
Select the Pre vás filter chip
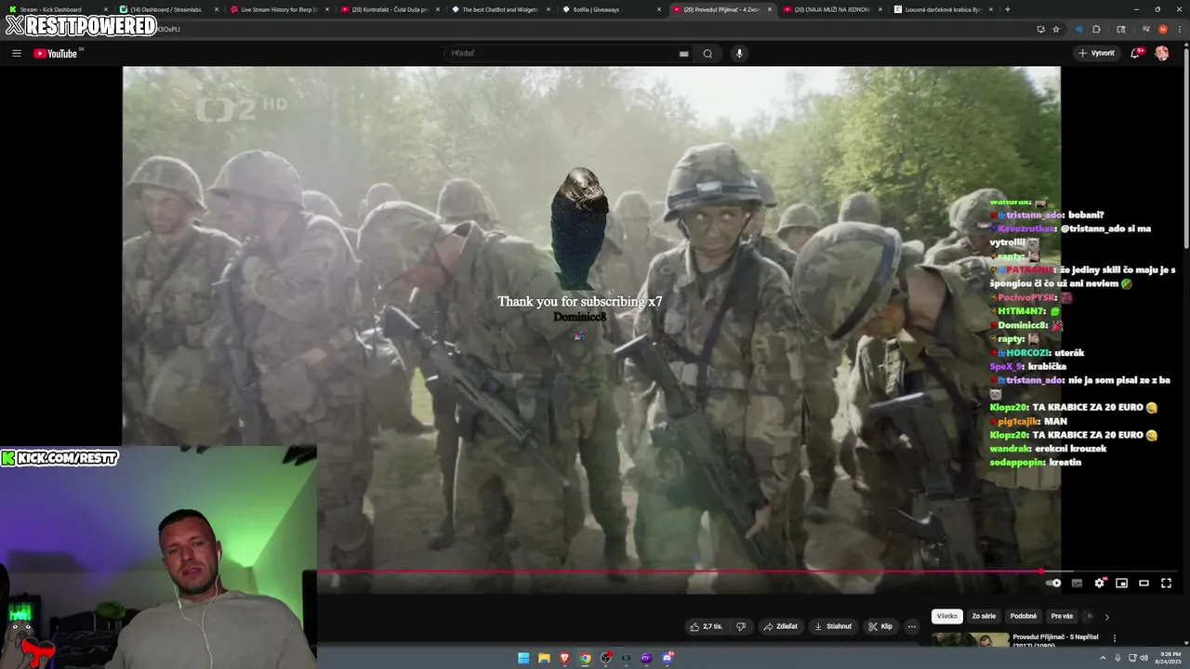1062,616
